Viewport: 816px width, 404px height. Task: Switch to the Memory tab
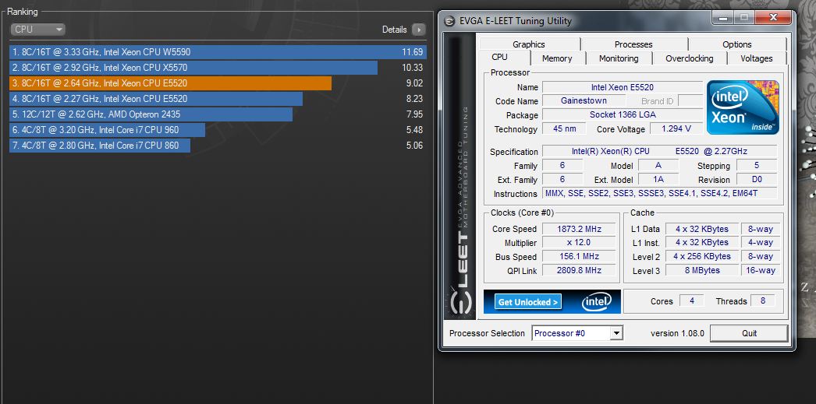click(x=557, y=58)
